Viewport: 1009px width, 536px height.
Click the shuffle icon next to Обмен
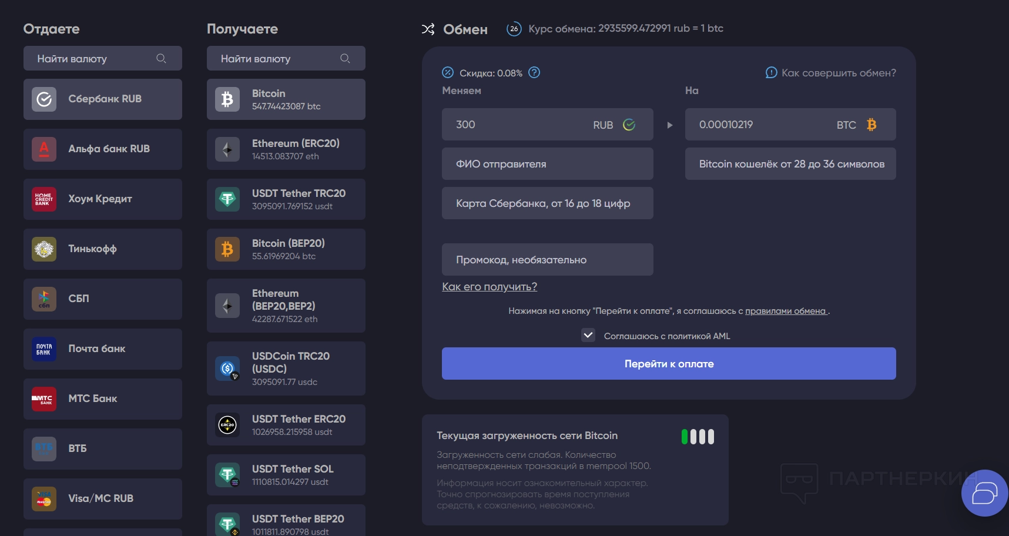click(x=428, y=29)
